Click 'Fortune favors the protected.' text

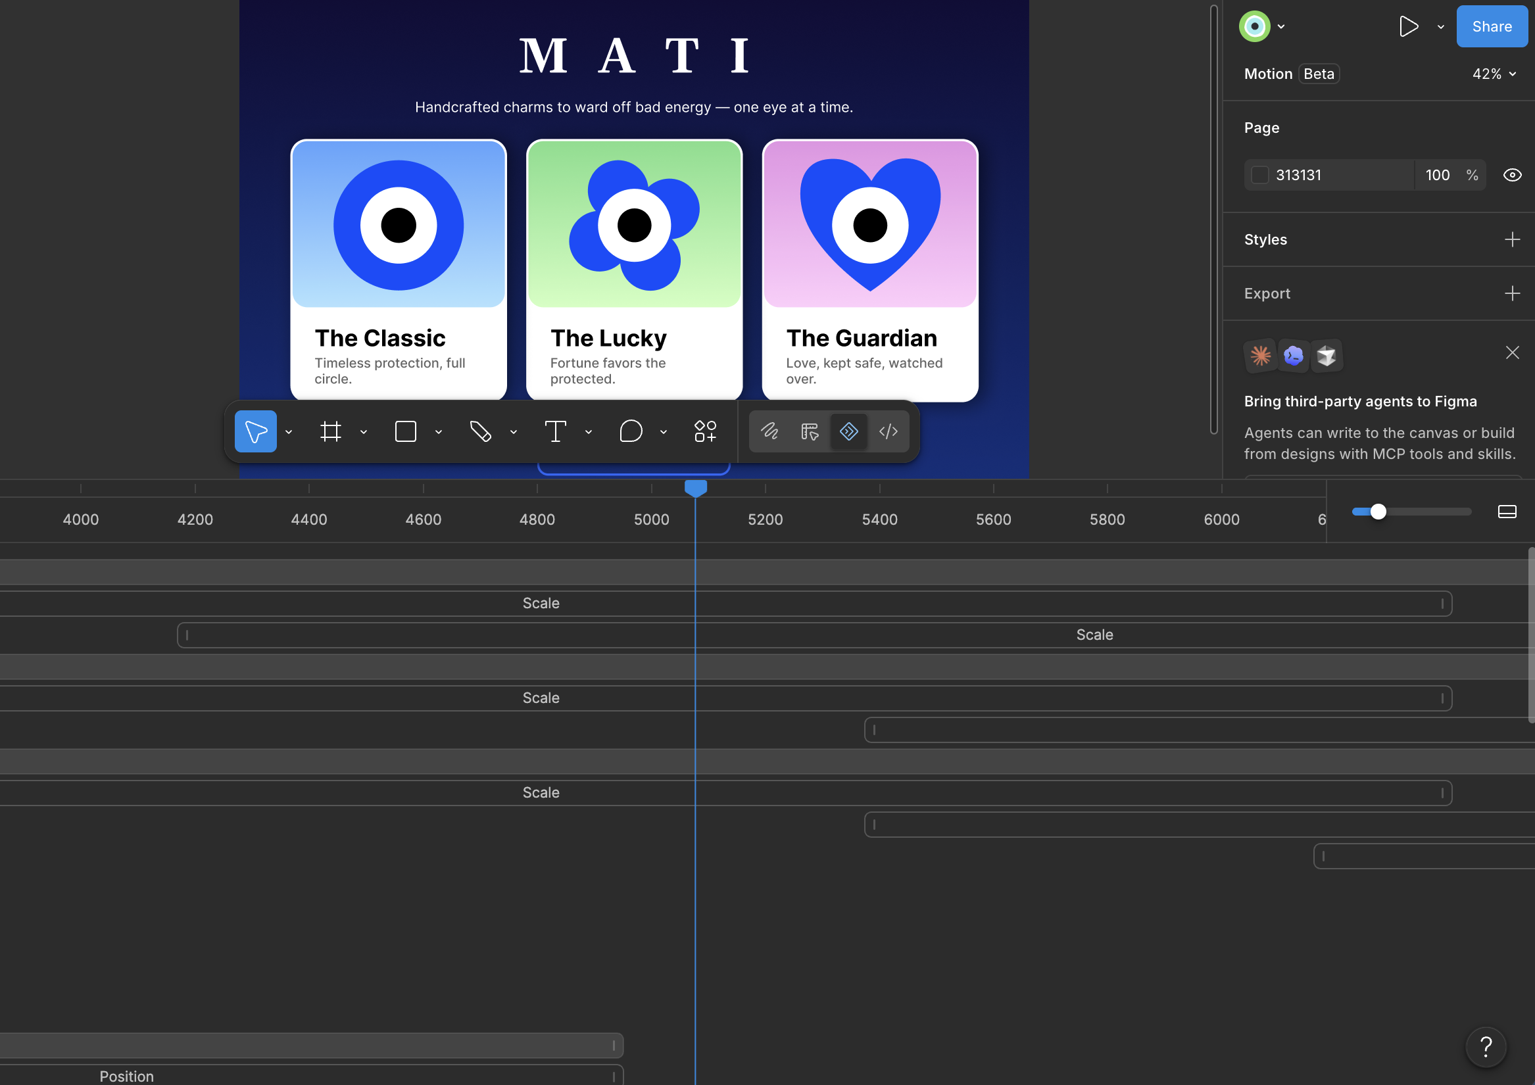608,371
